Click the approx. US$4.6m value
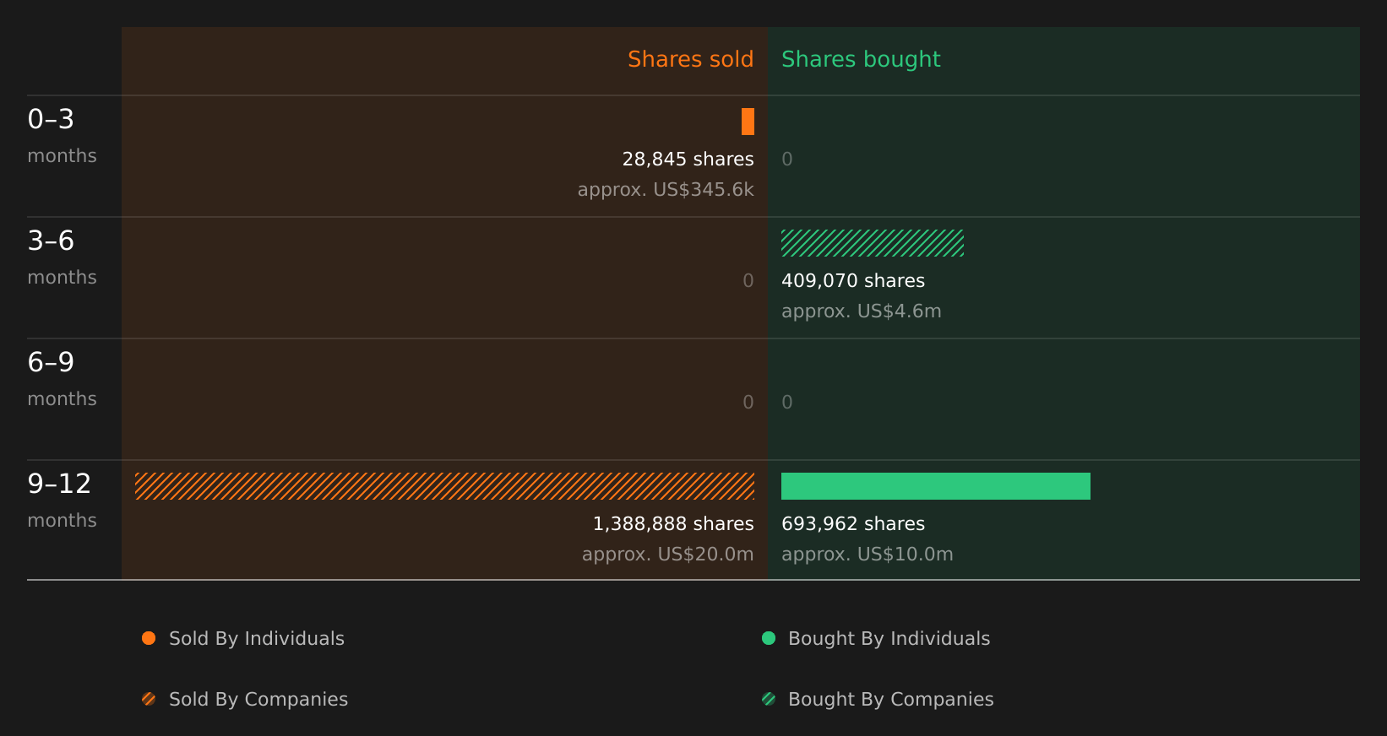Image resolution: width=1387 pixels, height=736 pixels. point(862,311)
